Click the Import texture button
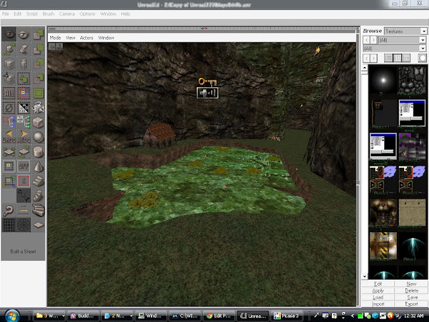The height and width of the screenshot is (322, 429). [x=378, y=304]
